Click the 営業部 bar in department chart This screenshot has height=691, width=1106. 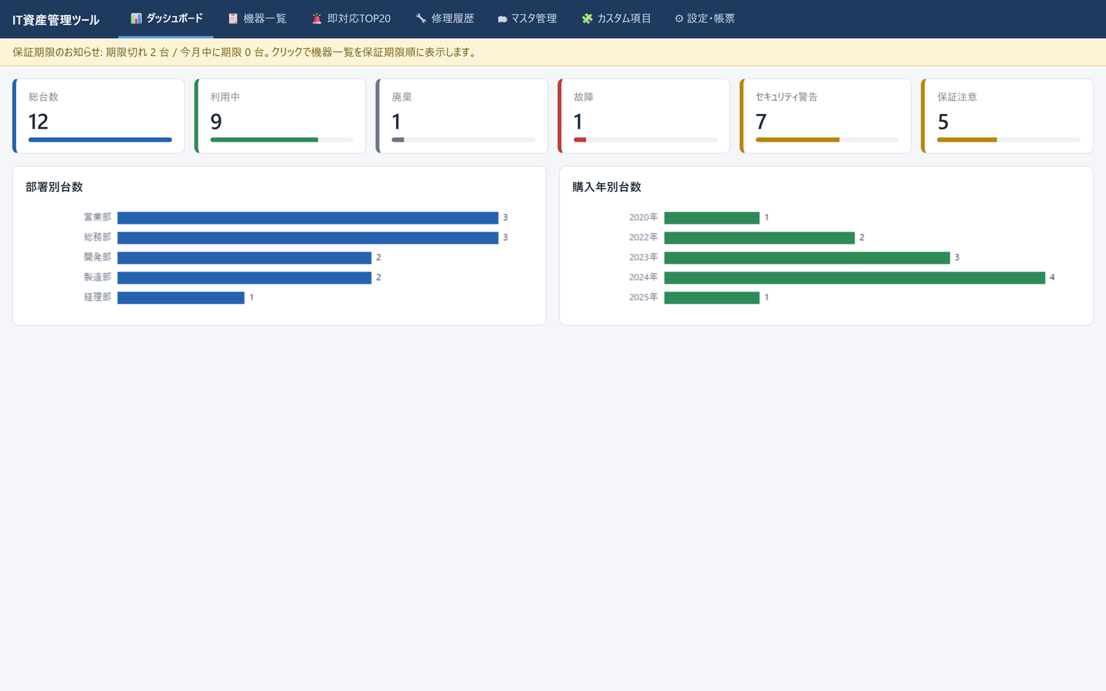coord(308,218)
